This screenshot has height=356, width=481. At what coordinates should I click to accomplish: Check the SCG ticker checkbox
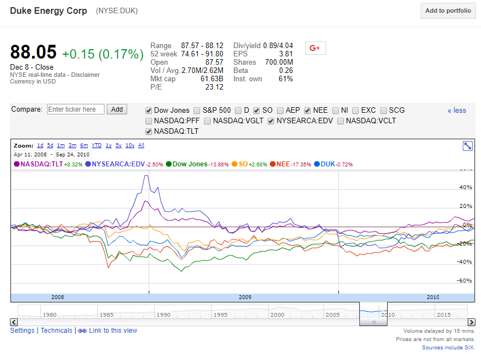pyautogui.click(x=384, y=111)
